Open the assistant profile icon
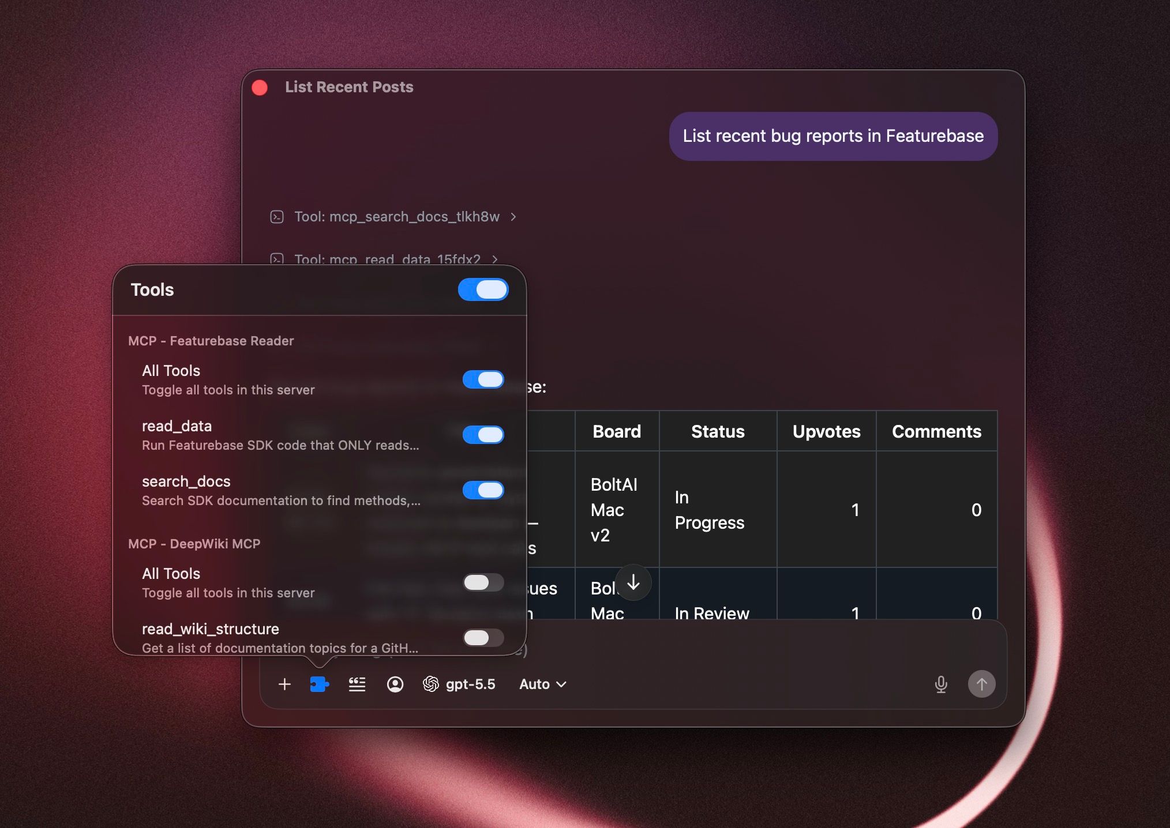 click(x=395, y=684)
